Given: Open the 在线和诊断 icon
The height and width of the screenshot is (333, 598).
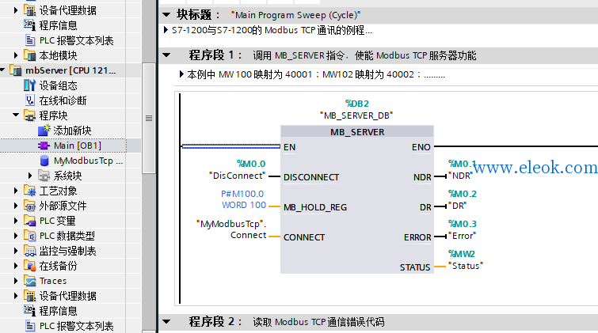Looking at the screenshot, I should click(x=30, y=100).
